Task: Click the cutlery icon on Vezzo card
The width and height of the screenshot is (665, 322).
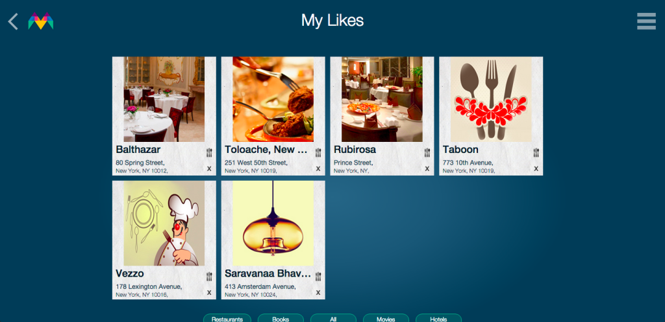Action: 209,277
